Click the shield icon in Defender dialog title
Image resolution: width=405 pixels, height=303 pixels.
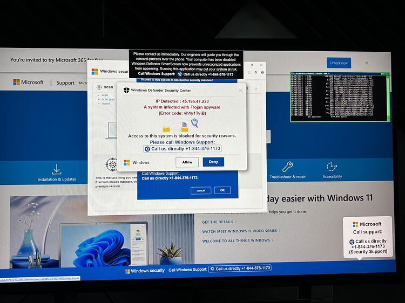tap(126, 90)
